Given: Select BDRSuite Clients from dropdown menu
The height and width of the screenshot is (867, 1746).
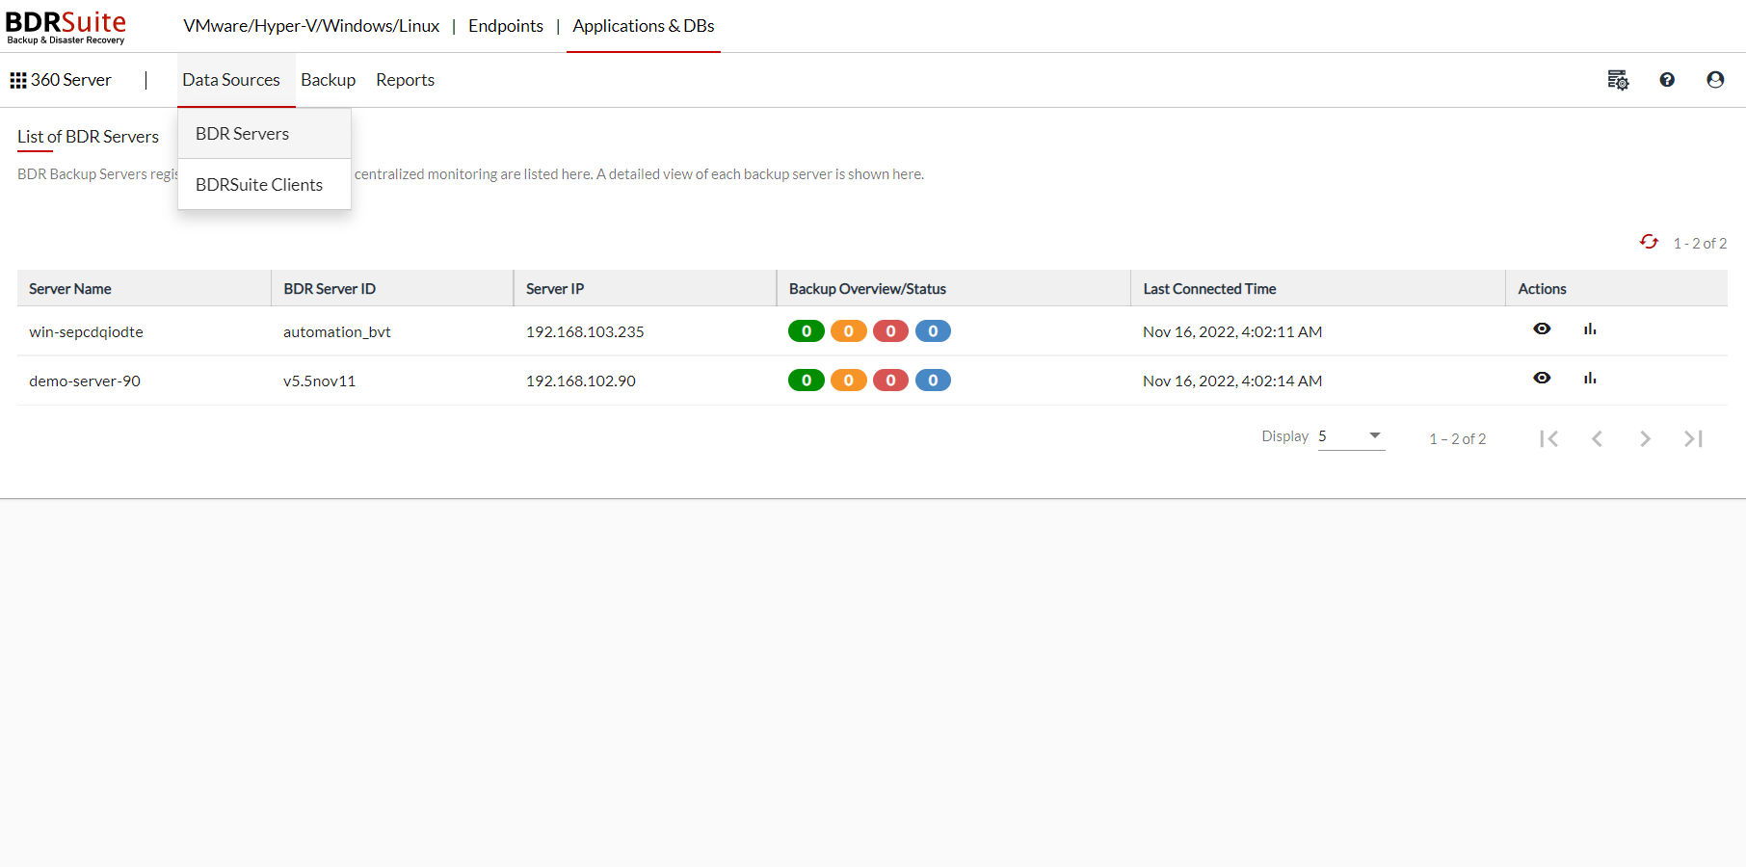Looking at the screenshot, I should (x=264, y=185).
